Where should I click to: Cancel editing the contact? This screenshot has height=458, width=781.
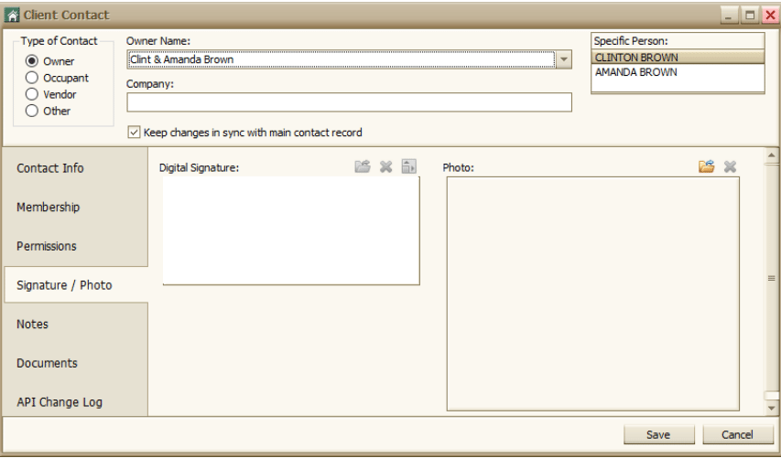pyautogui.click(x=737, y=434)
